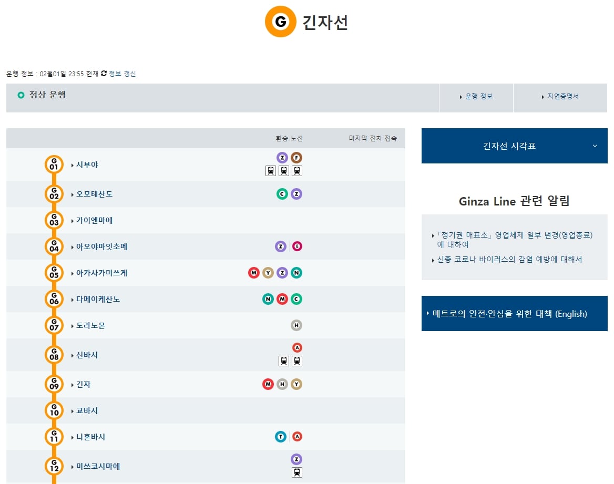Open 니혼바시 station link

coord(90,437)
